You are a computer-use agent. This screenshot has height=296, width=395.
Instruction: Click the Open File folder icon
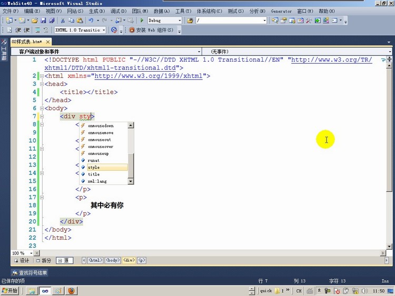coord(35,21)
